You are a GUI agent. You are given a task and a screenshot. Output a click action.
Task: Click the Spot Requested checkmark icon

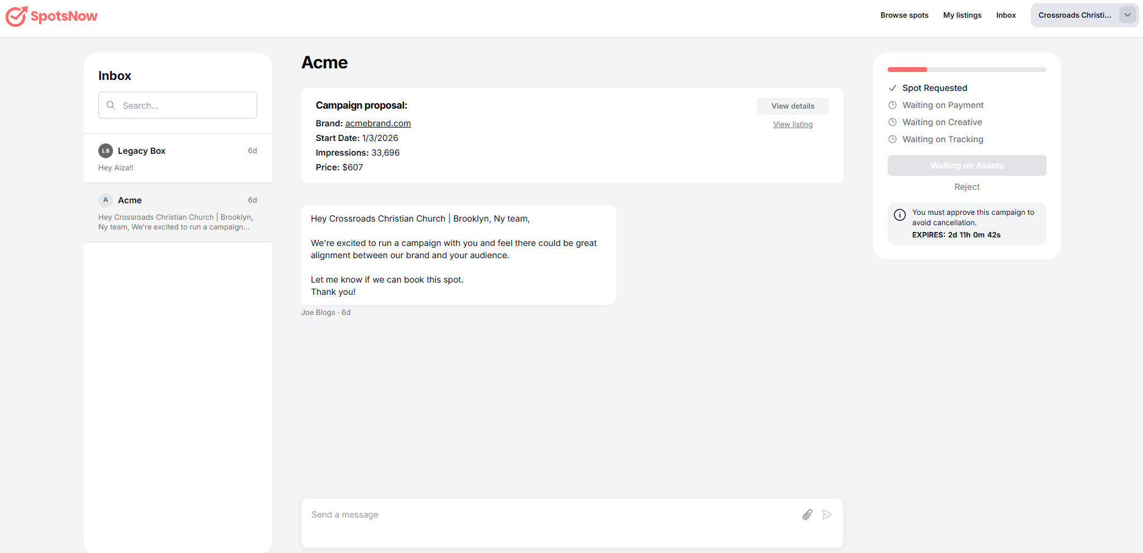click(893, 88)
